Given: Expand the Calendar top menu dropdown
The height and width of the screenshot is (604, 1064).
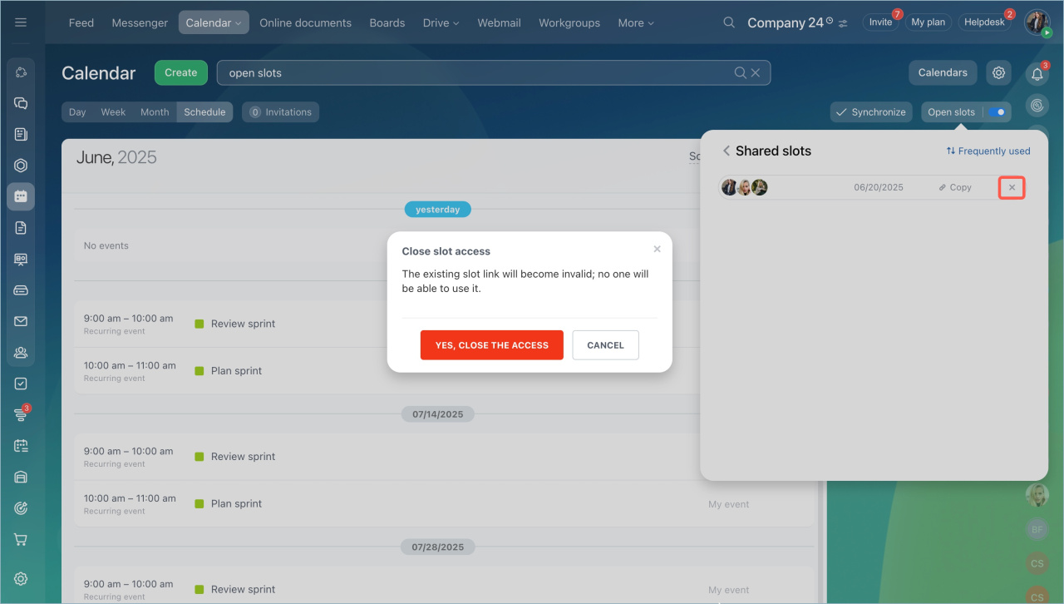Looking at the screenshot, I should [x=214, y=22].
